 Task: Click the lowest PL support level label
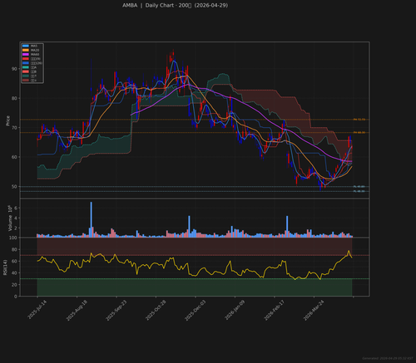(x=359, y=191)
